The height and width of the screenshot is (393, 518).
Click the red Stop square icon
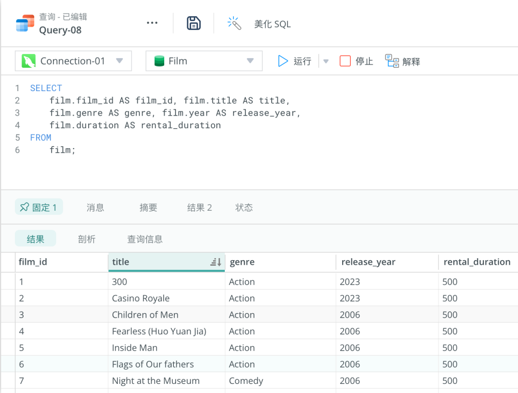[x=345, y=61]
